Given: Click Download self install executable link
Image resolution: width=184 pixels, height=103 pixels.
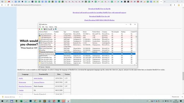Looking at the screenshot, I should tap(99, 13).
